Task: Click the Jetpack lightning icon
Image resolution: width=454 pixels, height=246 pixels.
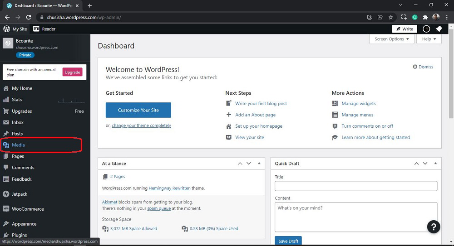Action: (6, 194)
